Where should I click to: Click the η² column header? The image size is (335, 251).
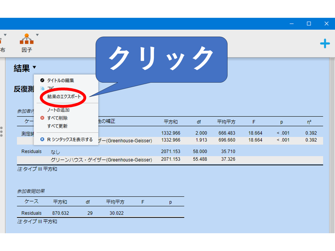click(309, 122)
